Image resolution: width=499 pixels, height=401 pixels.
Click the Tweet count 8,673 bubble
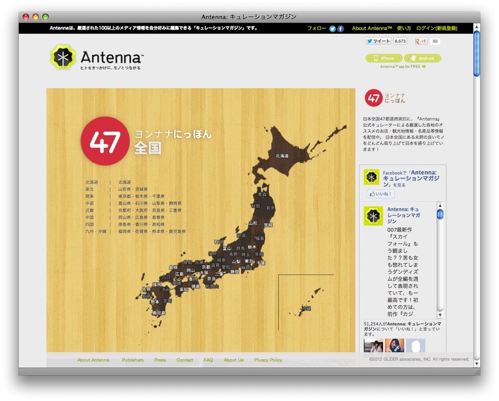tap(400, 41)
